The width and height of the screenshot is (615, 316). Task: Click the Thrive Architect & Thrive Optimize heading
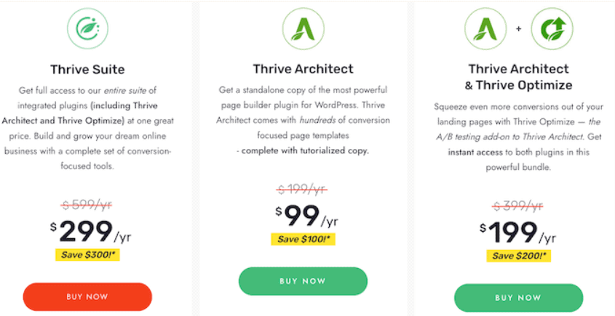[518, 77]
